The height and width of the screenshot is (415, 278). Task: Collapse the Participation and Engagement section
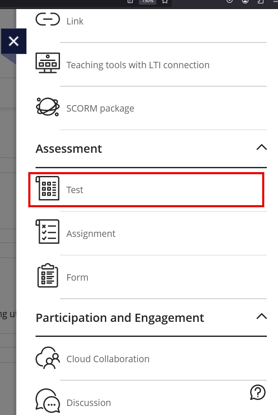coord(261,317)
